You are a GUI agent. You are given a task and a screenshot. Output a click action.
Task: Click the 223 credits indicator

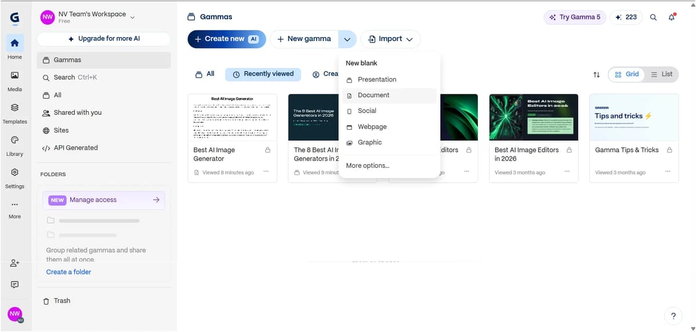click(626, 17)
